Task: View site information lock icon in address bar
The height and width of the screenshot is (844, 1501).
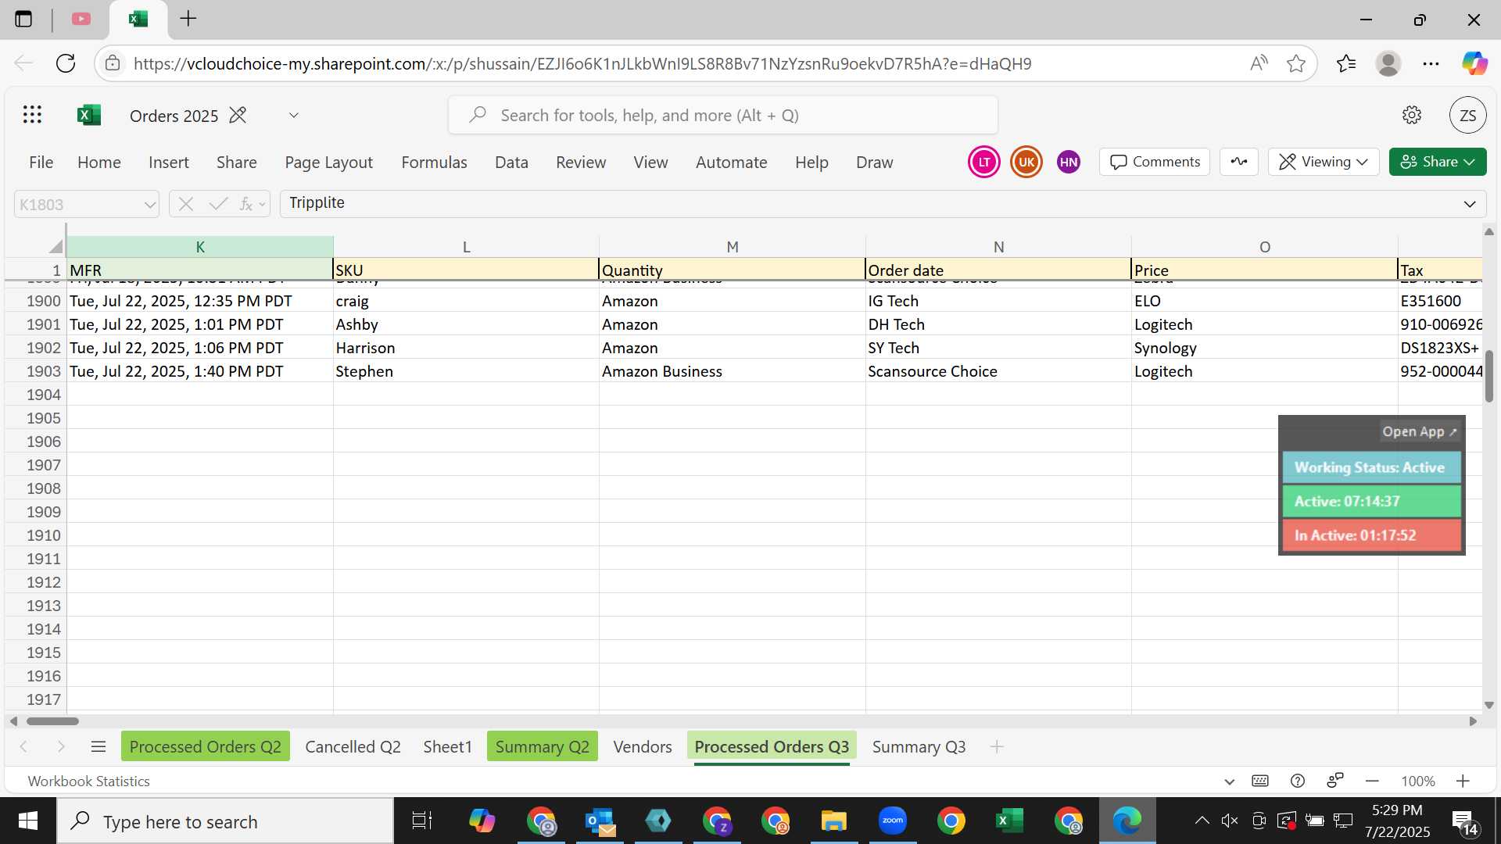Action: 113,63
